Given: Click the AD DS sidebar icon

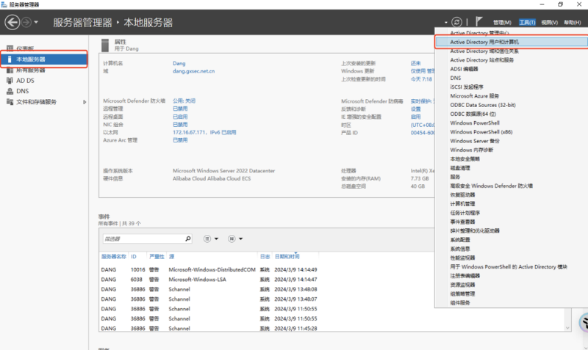Looking at the screenshot, I should 10,81.
